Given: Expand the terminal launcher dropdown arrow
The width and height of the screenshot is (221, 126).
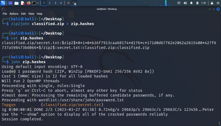Looking at the screenshot, I should [x=38, y=3].
